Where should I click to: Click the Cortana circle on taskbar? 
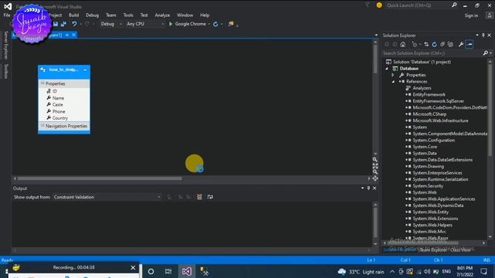pos(151,271)
